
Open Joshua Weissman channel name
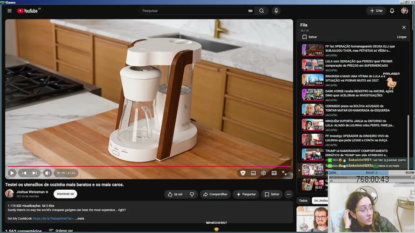pos(30,192)
